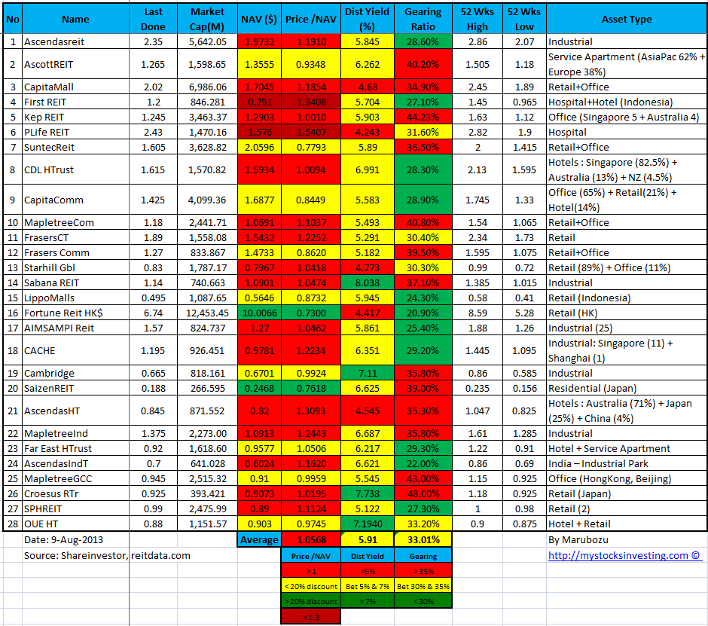708x626 pixels.
Task: Select Kep REIT gearing ratio 44.23%
Action: tap(423, 117)
